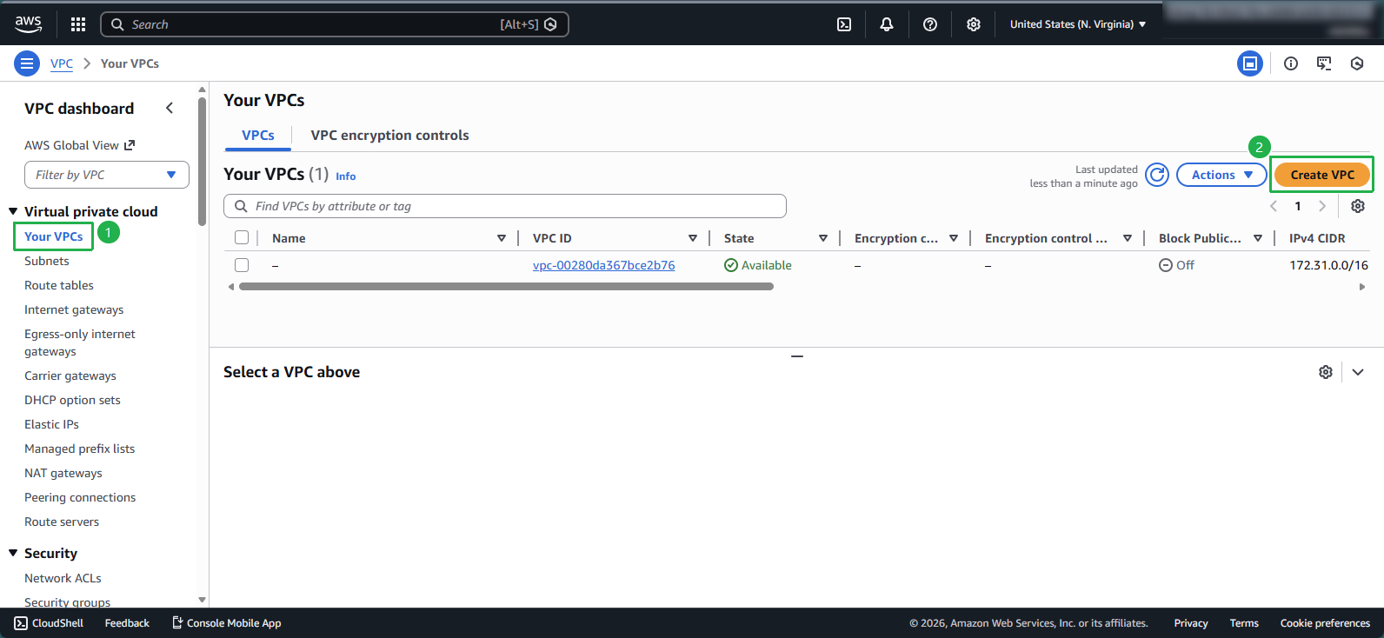1384x638 pixels.
Task: Open Console Mobile App link
Action: pyautogui.click(x=227, y=623)
